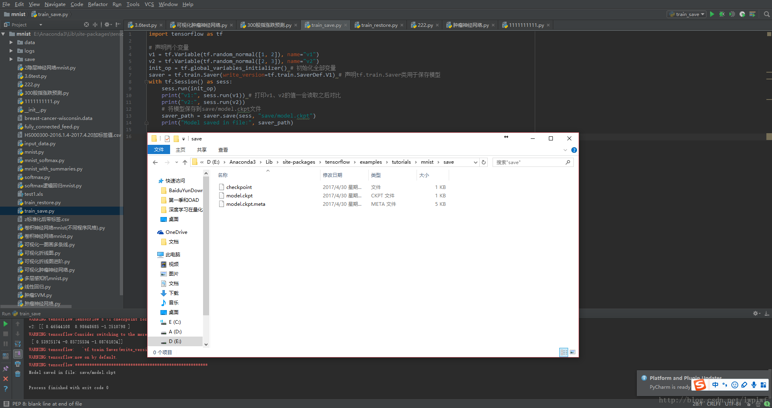
Task: Open Explorer 文件 menu
Action: point(159,150)
